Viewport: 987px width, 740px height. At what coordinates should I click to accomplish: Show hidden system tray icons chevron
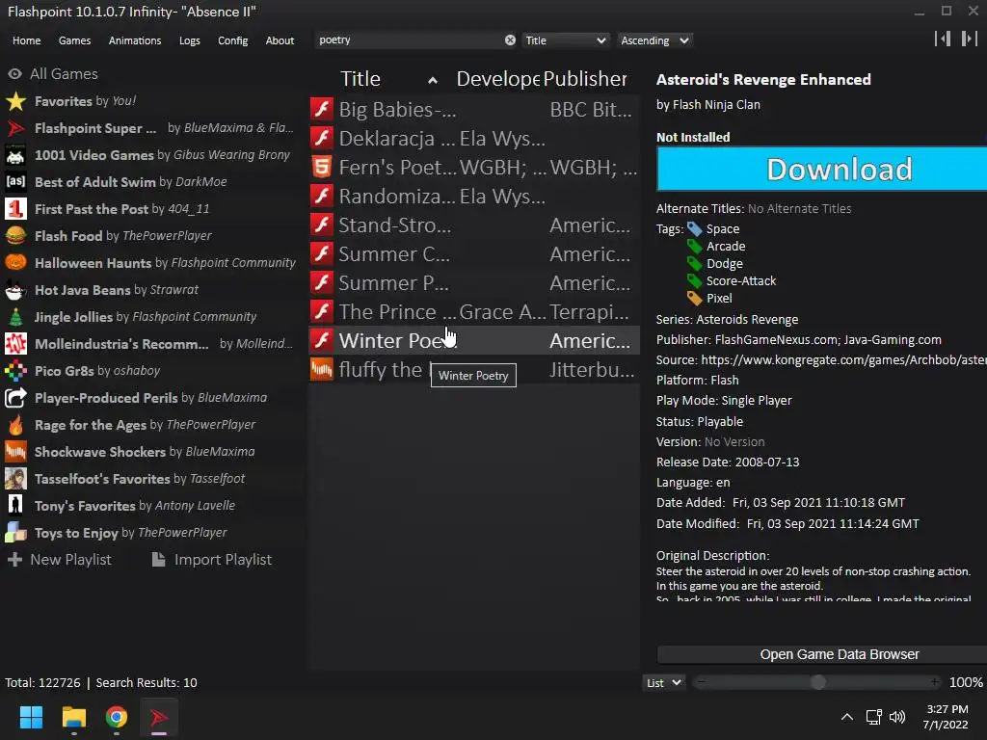[847, 717]
